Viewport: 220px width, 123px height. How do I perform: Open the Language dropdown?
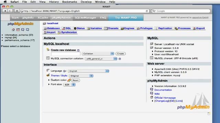tap(88, 71)
